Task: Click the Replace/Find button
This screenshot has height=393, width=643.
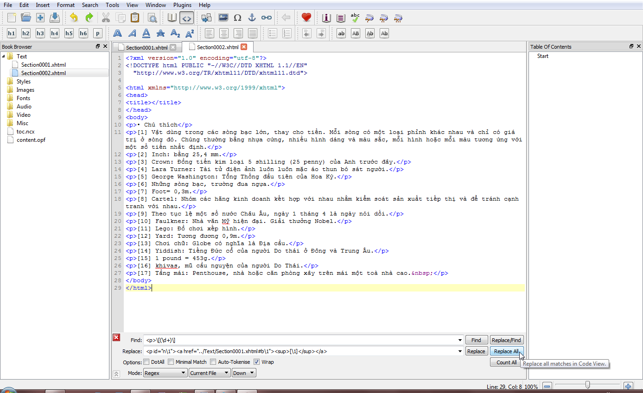Action: 507,340
